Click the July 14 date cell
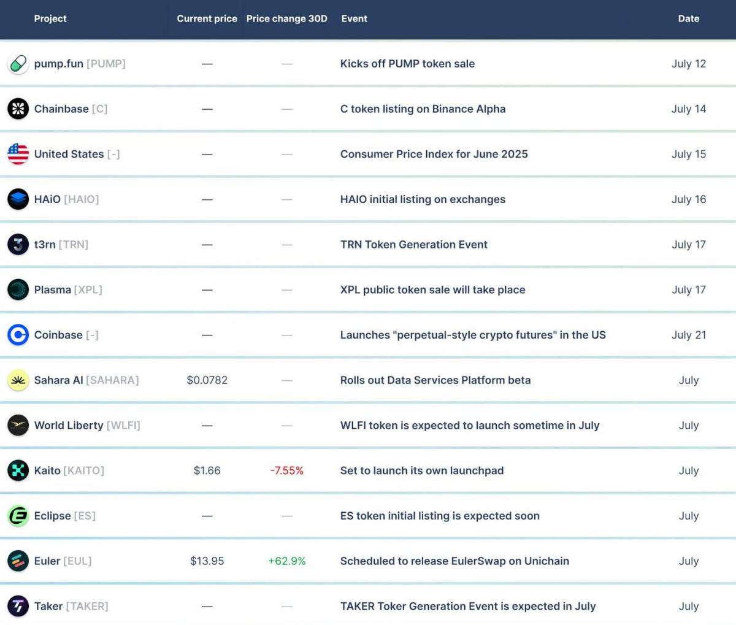This screenshot has width=736, height=625. click(689, 109)
